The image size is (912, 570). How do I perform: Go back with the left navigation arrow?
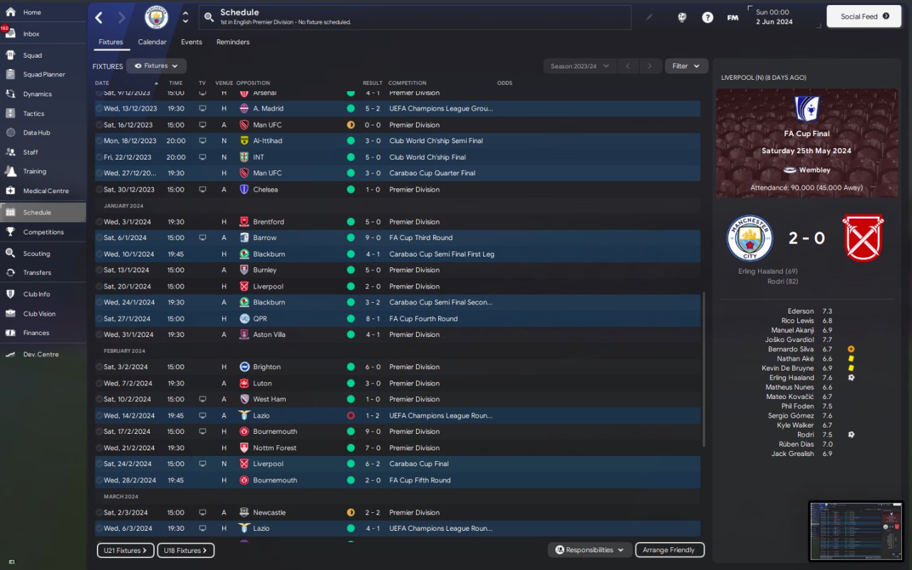99,17
